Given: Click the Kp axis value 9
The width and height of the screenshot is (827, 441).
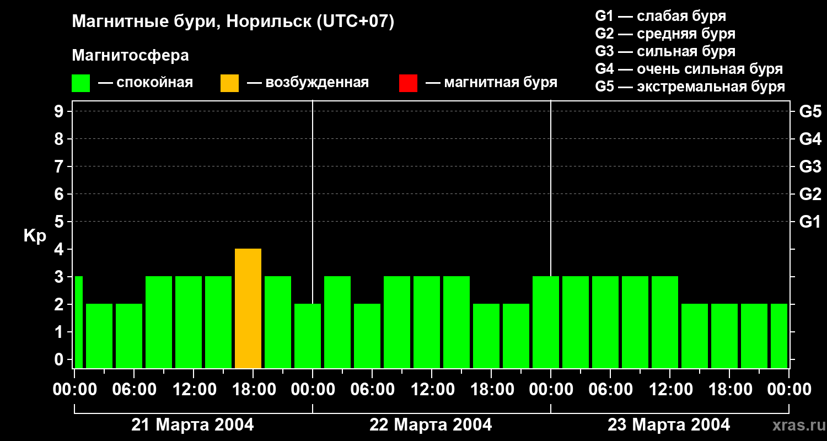Looking at the screenshot, I should [x=60, y=112].
